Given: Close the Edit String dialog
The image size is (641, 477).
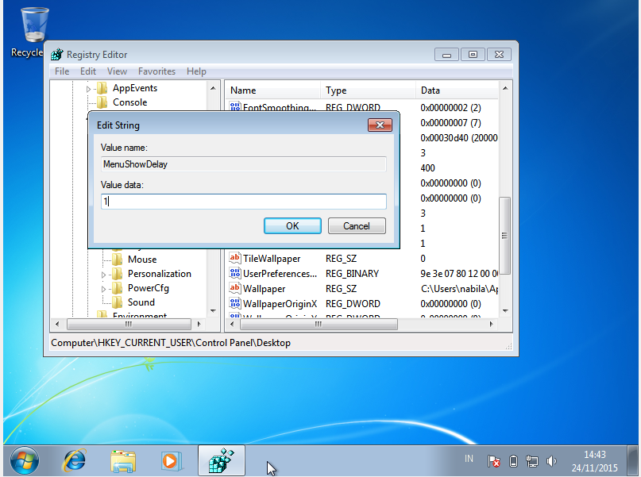Looking at the screenshot, I should 380,125.
